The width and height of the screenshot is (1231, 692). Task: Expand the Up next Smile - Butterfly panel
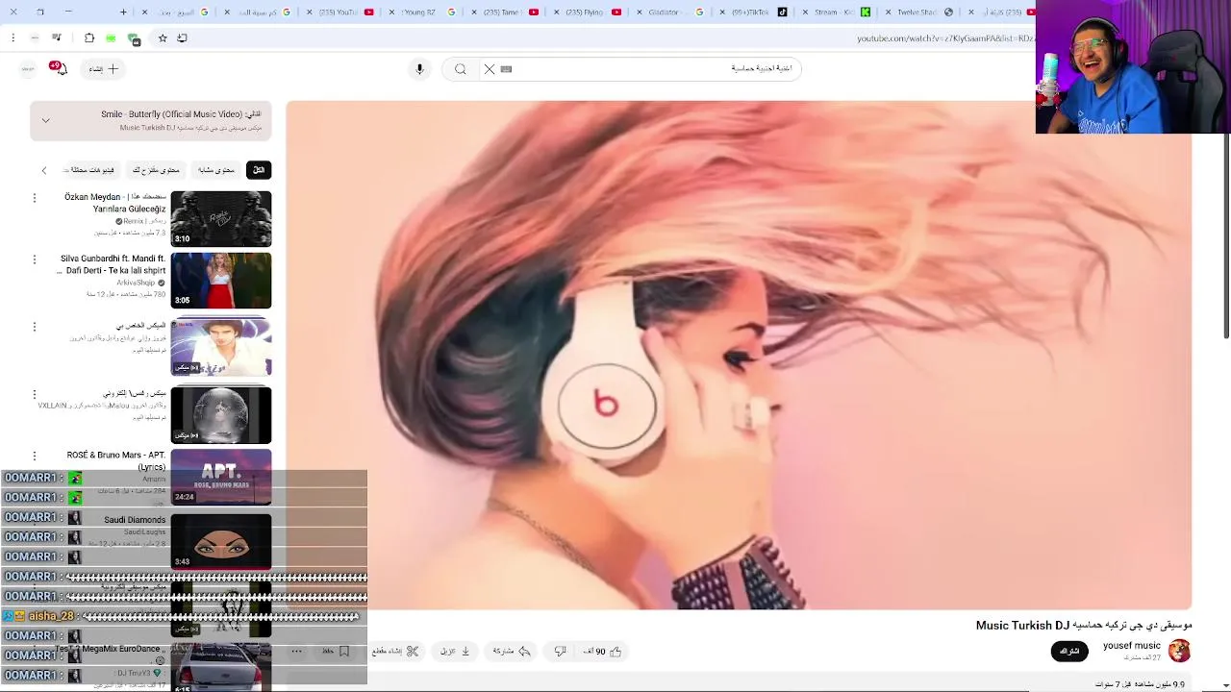[45, 120]
